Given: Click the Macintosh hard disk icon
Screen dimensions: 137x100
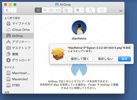Looking at the screenshot, I should pyautogui.click(x=8, y=73).
